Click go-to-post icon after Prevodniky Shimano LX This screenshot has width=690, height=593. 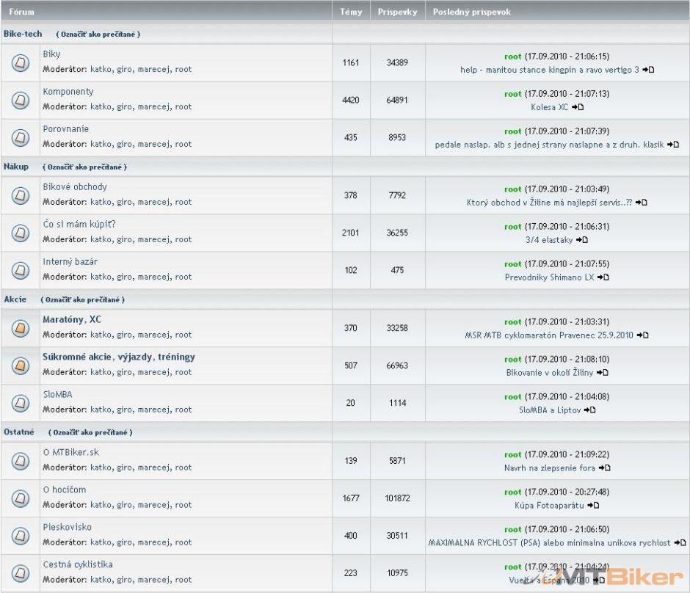tap(603, 277)
